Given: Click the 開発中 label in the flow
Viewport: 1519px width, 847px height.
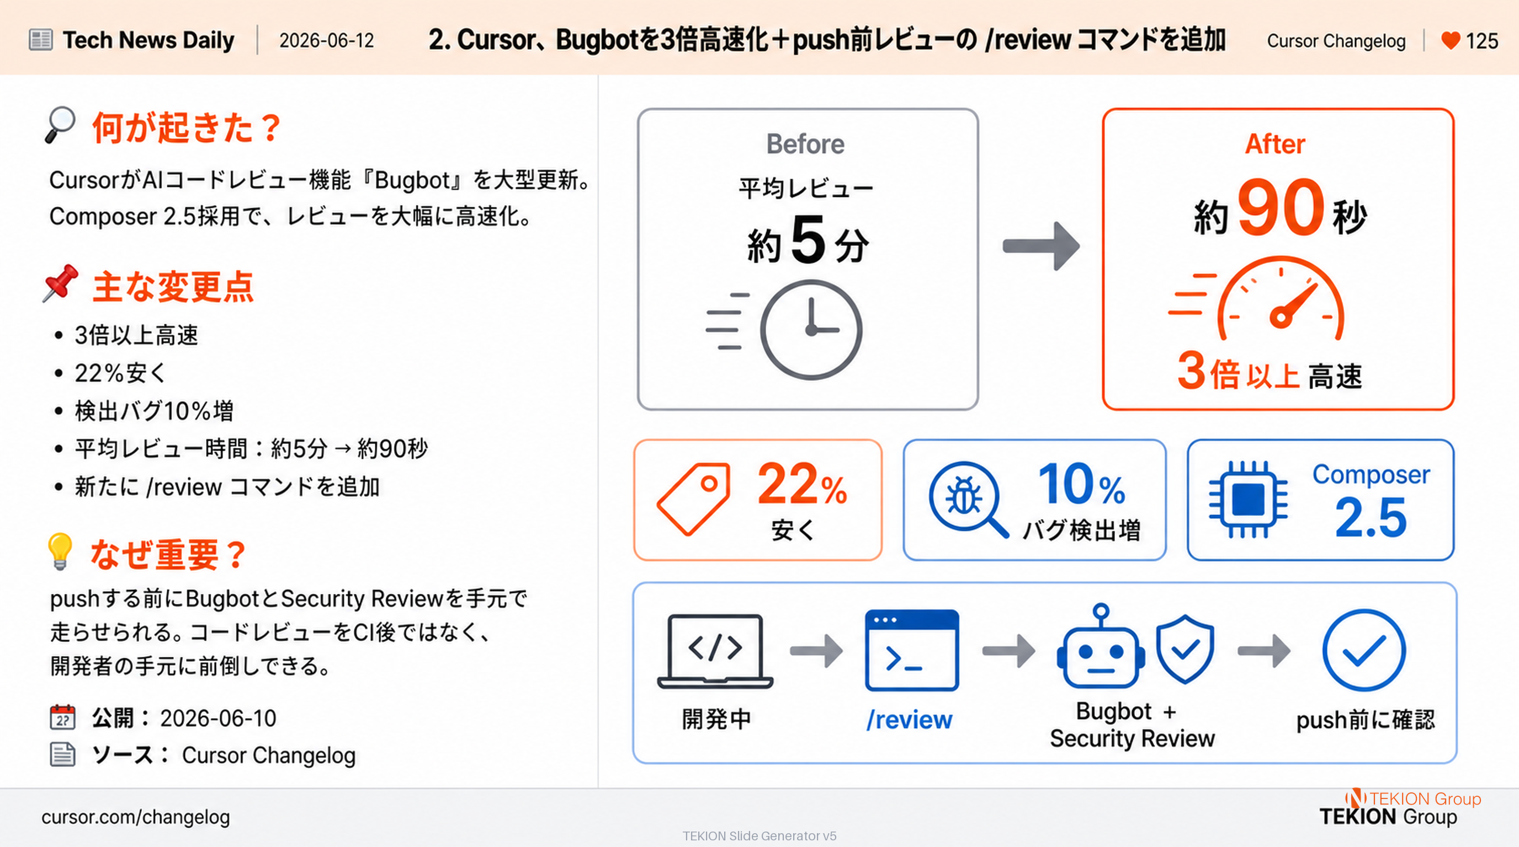Looking at the screenshot, I should pyautogui.click(x=716, y=719).
